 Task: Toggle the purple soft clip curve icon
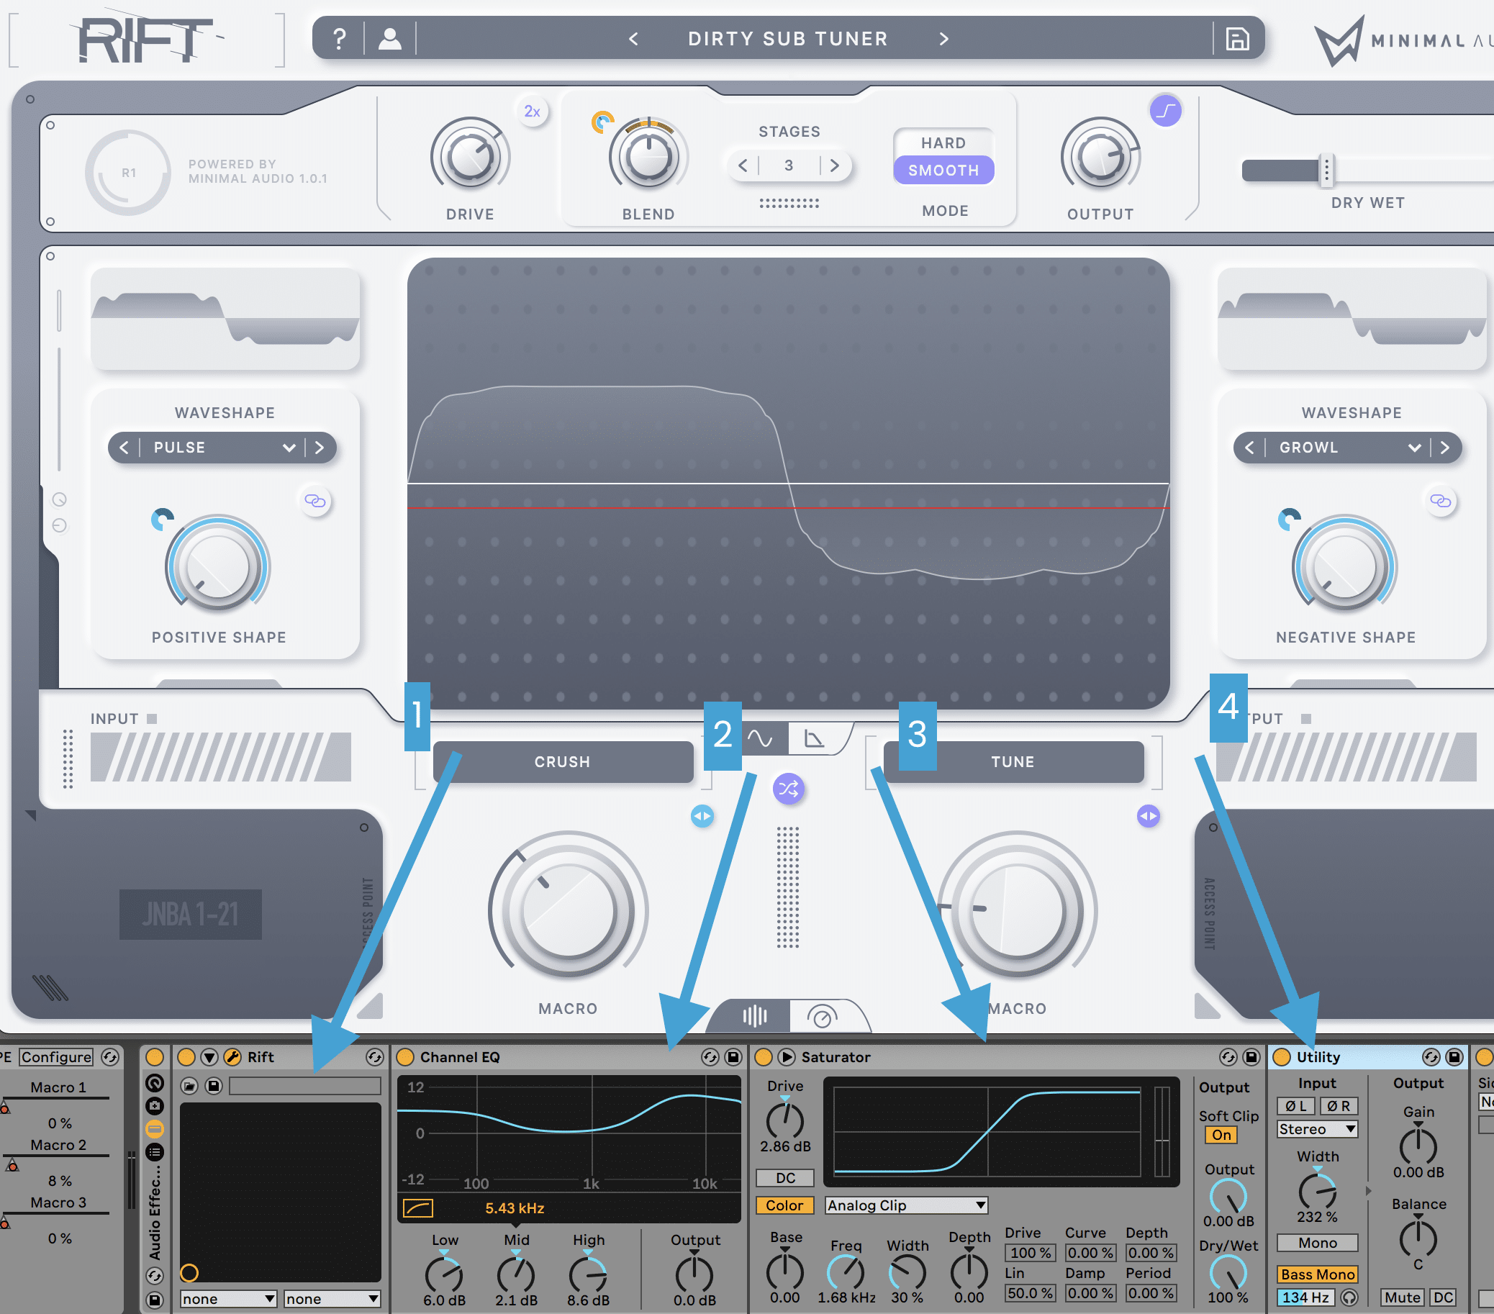point(1165,111)
